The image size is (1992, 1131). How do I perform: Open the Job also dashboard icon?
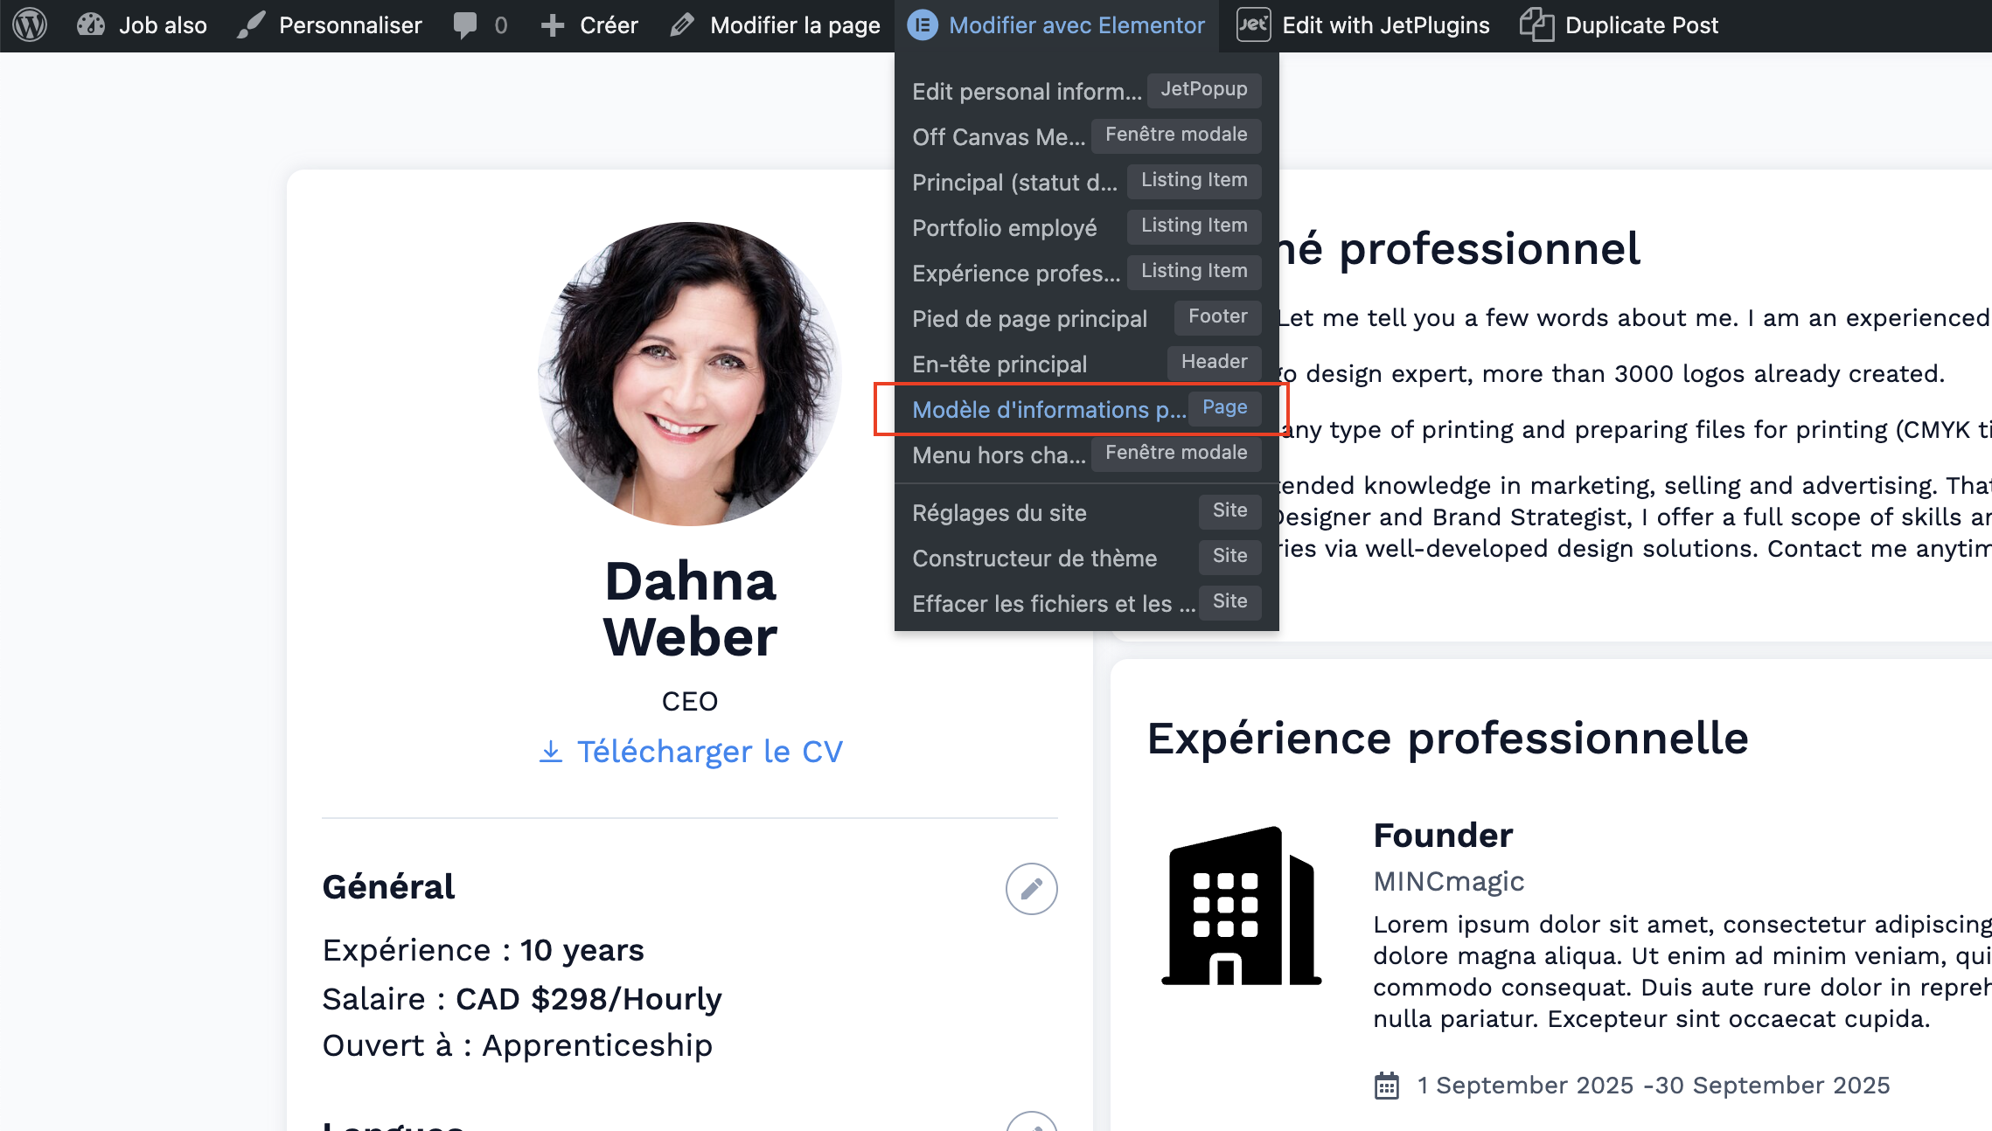click(x=91, y=25)
